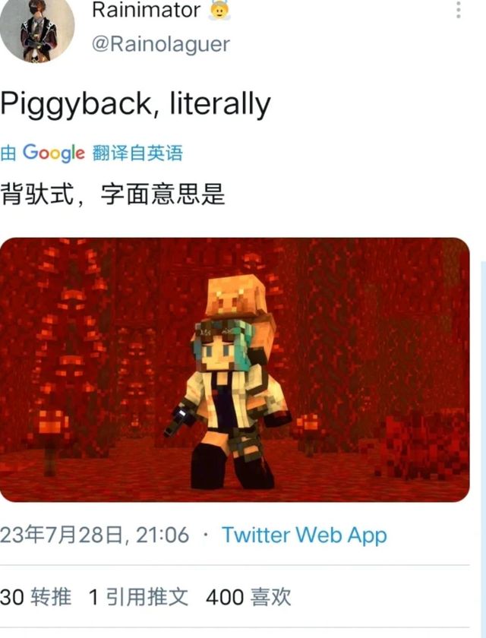Click the angel emoji beside Rainimator
Image resolution: width=486 pixels, height=638 pixels.
pos(219,10)
